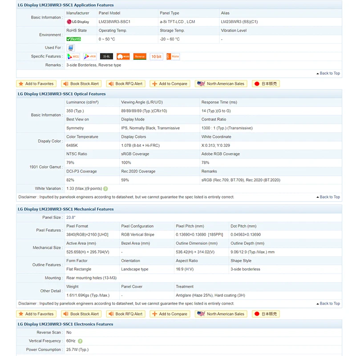This screenshot has width=356, height=356.
Task: Click the Electronics Features section heading
Action: click(x=65, y=324)
